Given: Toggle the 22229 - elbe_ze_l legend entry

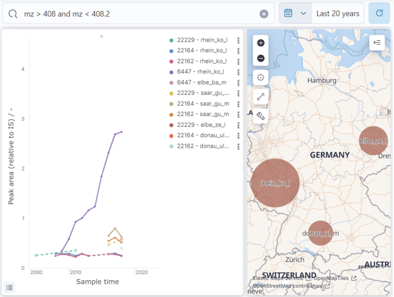Looking at the screenshot, I should [202, 125].
